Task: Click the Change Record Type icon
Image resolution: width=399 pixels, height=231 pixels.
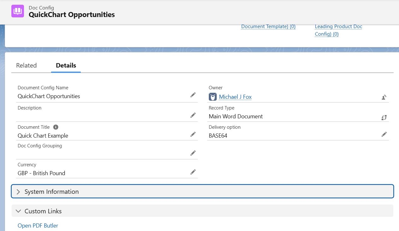Action: coord(384,118)
